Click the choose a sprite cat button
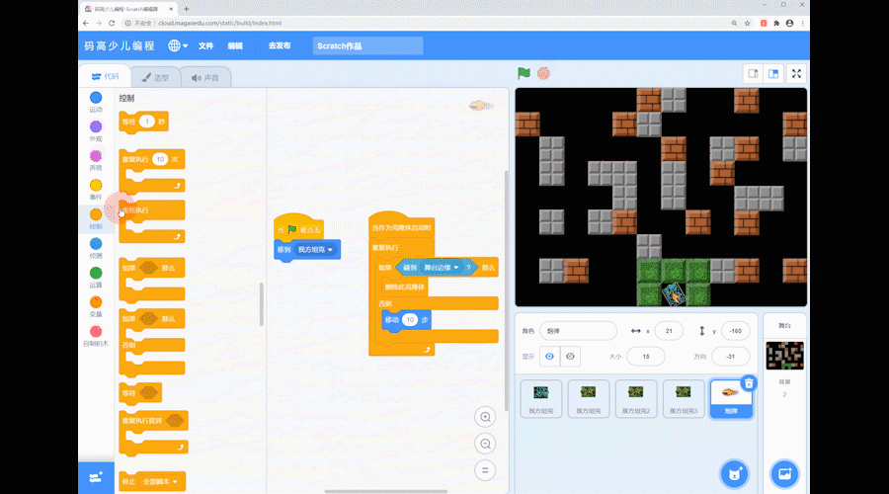This screenshot has height=494, width=889. (734, 474)
